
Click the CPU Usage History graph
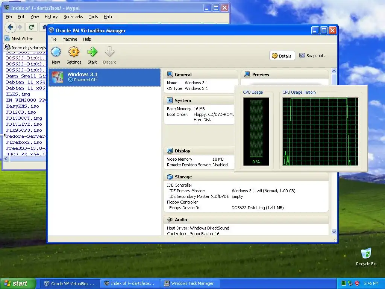pyautogui.click(x=320, y=131)
